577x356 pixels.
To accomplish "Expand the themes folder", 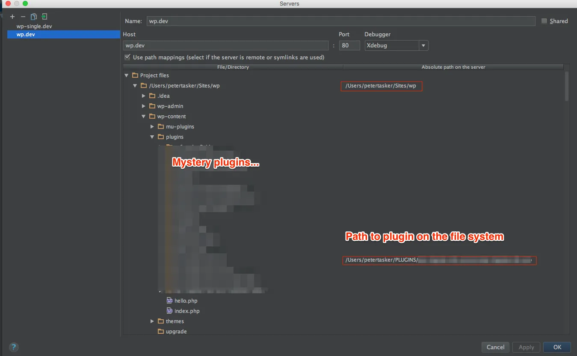I will tap(152, 321).
